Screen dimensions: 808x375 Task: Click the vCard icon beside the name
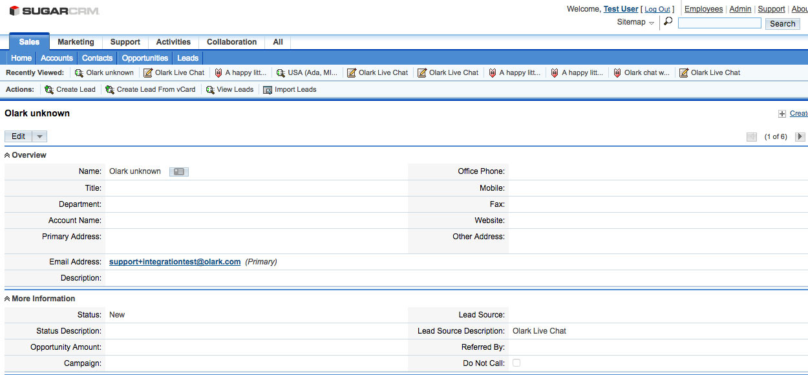click(179, 172)
